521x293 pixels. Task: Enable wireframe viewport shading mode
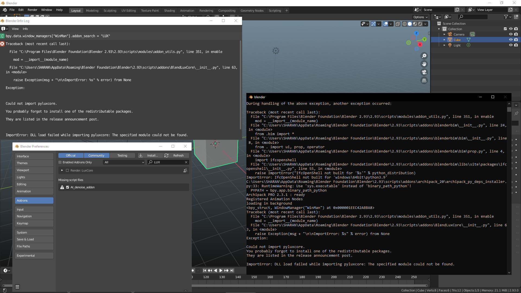(405, 24)
